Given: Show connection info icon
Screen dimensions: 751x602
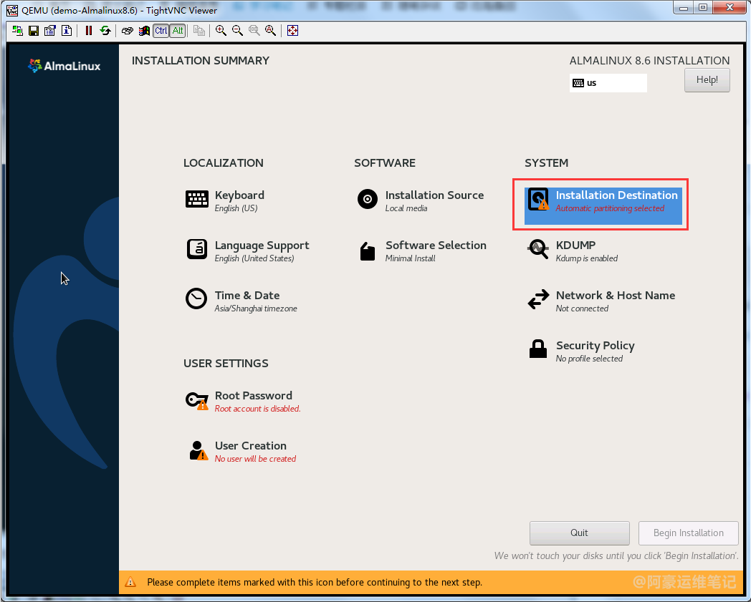Looking at the screenshot, I should click(67, 31).
